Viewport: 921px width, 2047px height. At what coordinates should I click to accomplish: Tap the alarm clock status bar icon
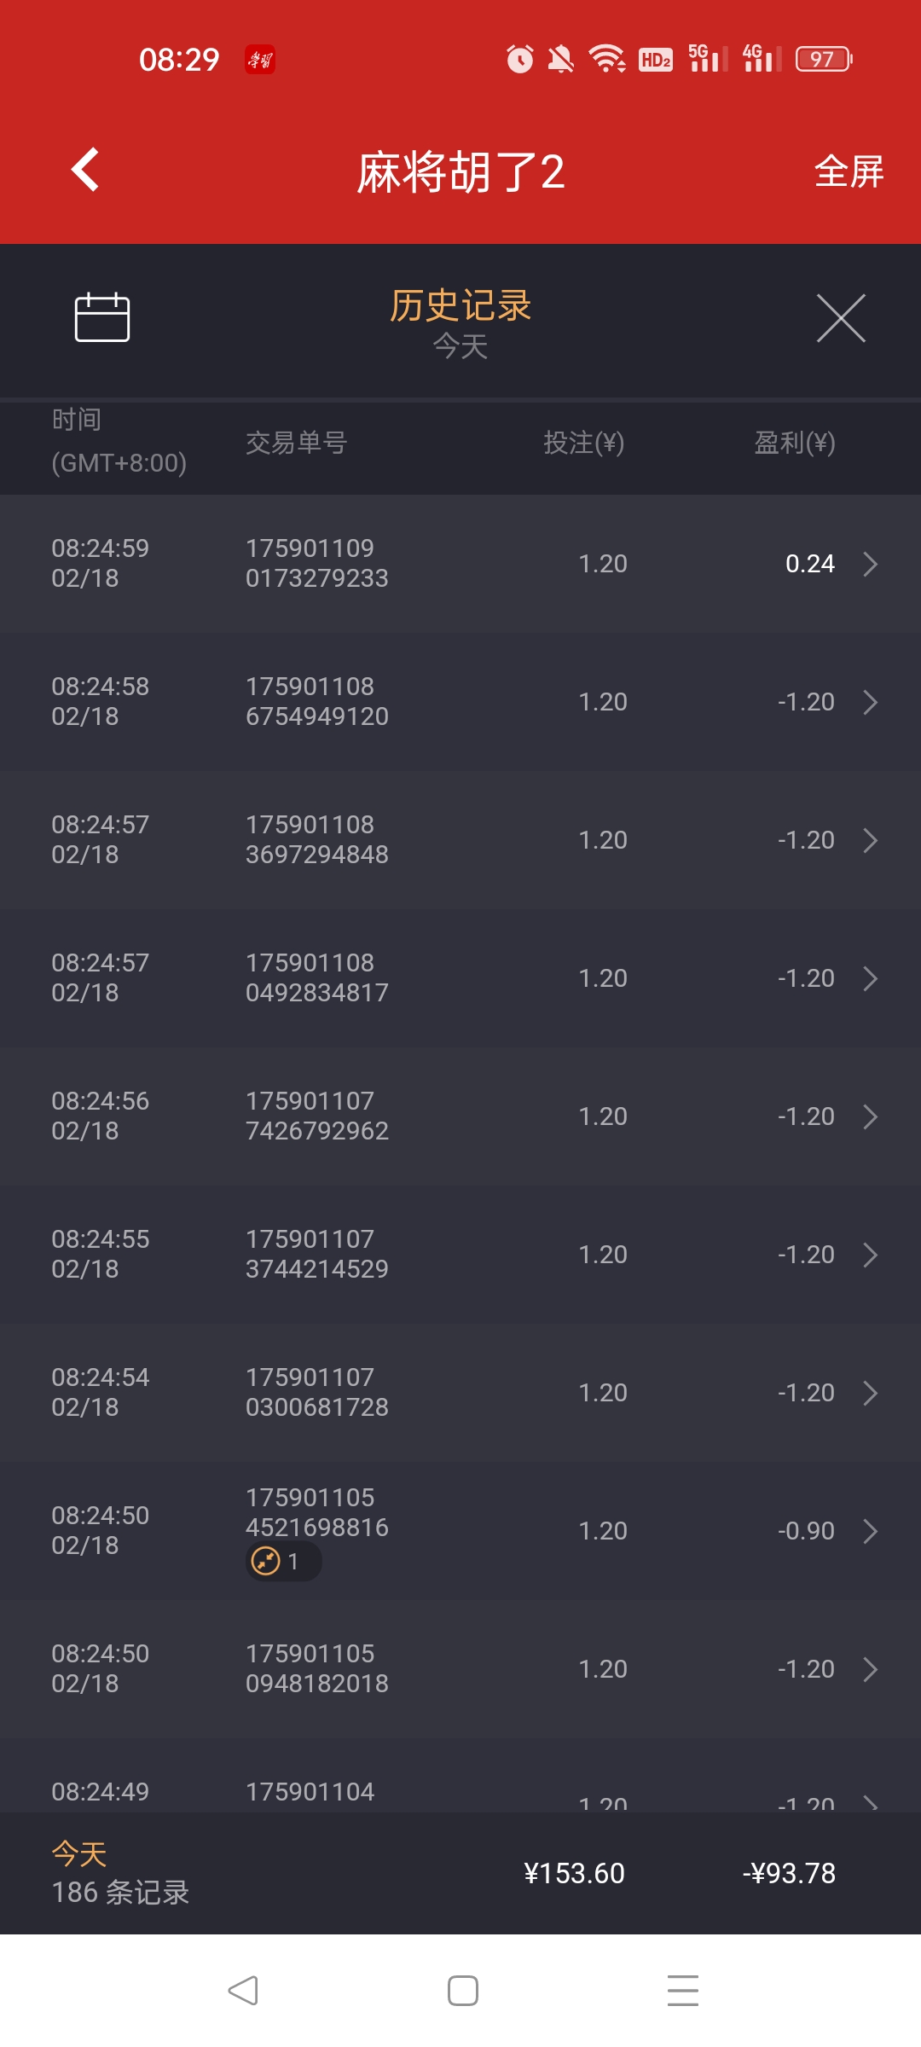tap(520, 59)
